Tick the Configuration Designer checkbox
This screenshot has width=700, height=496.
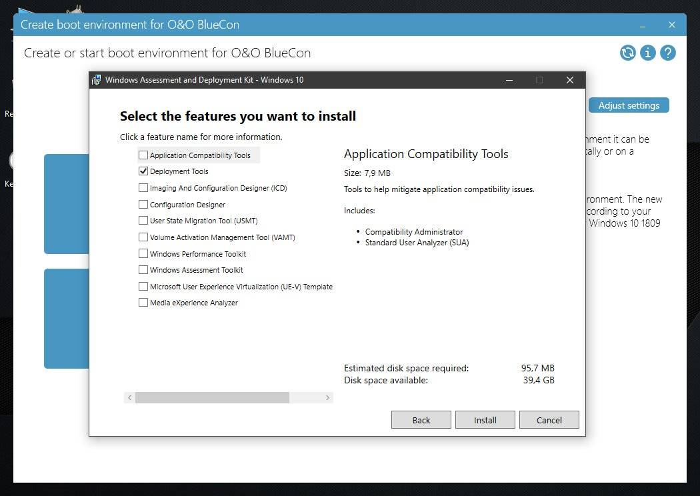143,204
